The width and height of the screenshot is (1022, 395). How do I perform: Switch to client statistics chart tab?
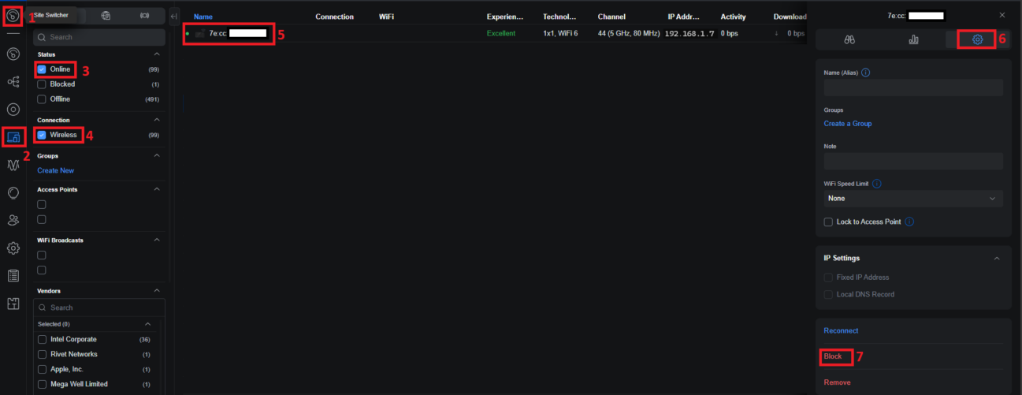point(913,39)
